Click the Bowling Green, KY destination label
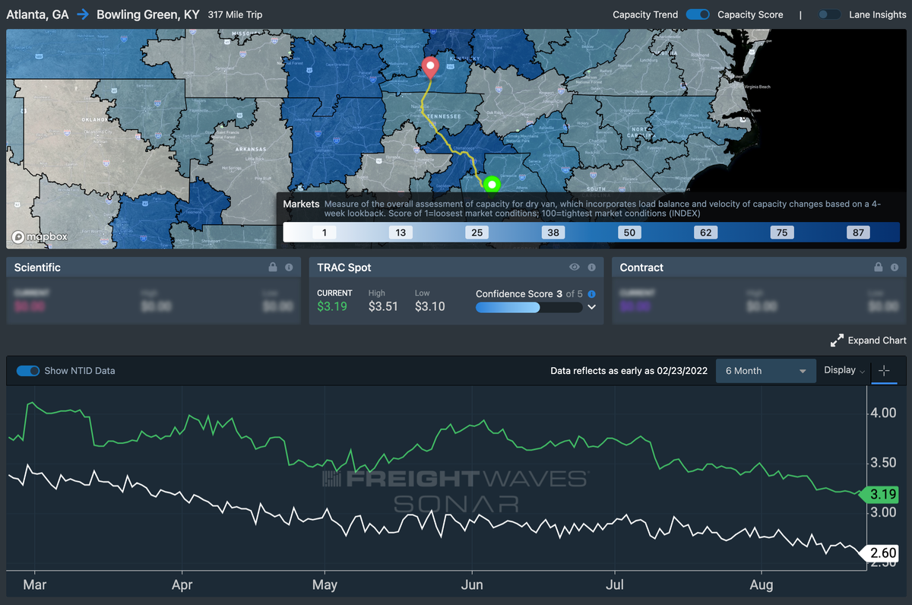The width and height of the screenshot is (912, 605). [148, 14]
